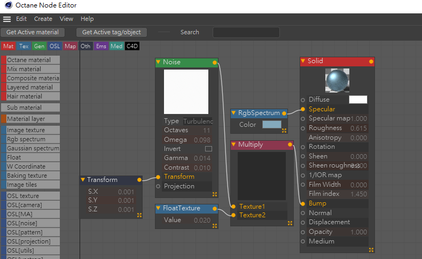Click the Texture1 input port on Multiply
The height and width of the screenshot is (259, 422).
click(233, 207)
